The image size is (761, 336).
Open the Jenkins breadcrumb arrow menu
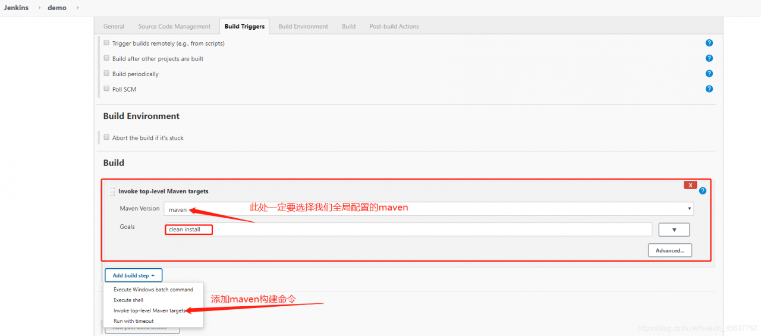tap(40, 8)
